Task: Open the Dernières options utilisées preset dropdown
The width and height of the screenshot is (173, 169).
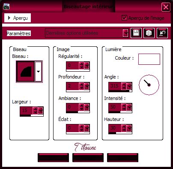Action: click(125, 33)
